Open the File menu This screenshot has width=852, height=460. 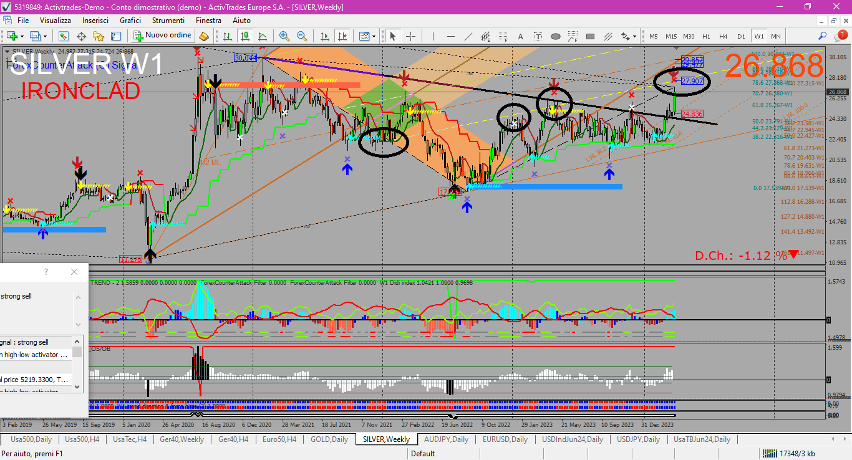23,21
